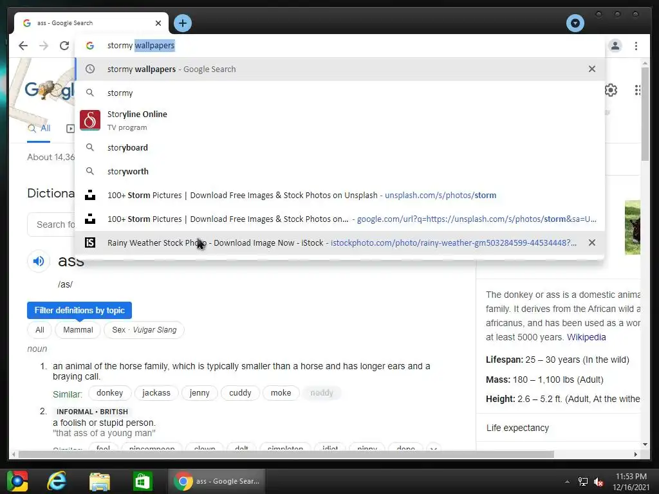Open File Explorer from taskbar
Image resolution: width=659 pixels, height=494 pixels.
pyautogui.click(x=100, y=481)
